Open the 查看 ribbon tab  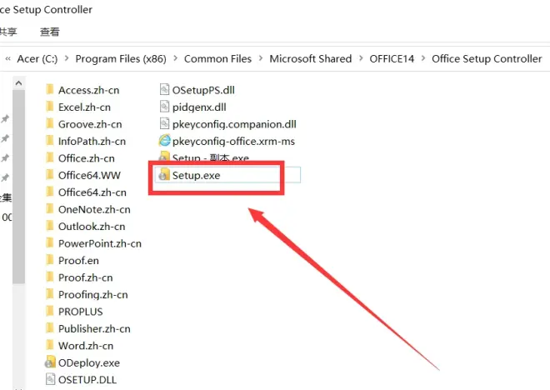pos(49,32)
